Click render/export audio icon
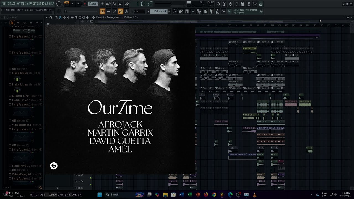 point(249,4)
